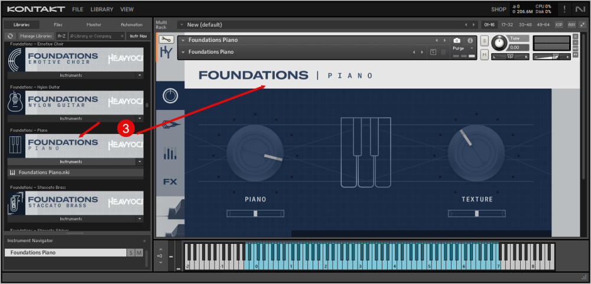The height and width of the screenshot is (284, 591).
Task: Load Foundations Piano.nki file
Action: [76, 172]
